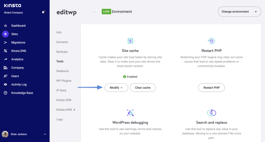Click the Clear cache button
265x142 pixels.
143,88
